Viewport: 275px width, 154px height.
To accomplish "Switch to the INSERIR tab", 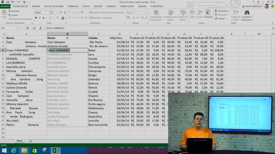I will coord(36,6).
